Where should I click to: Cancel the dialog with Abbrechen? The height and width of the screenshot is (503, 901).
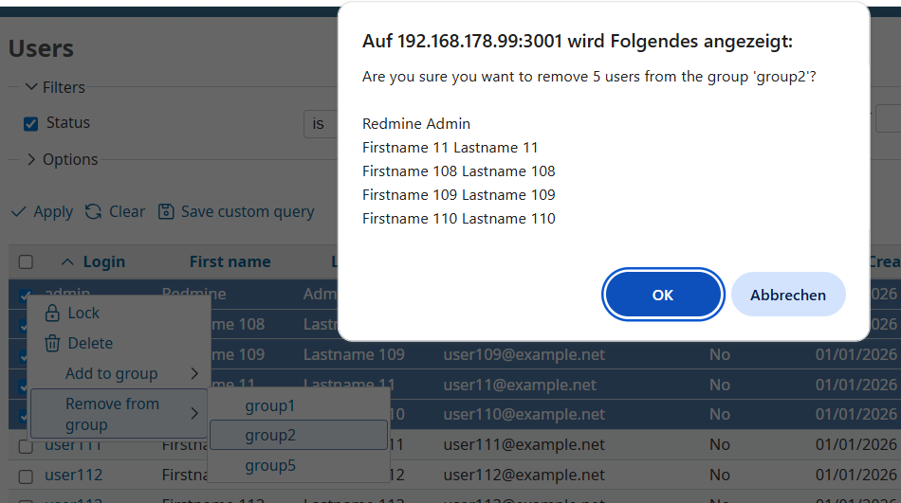(788, 295)
